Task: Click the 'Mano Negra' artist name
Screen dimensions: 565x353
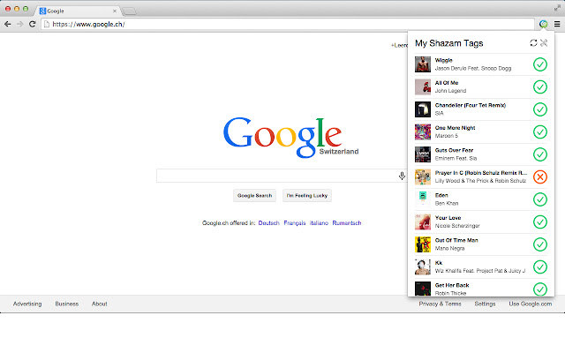Action: tap(449, 248)
